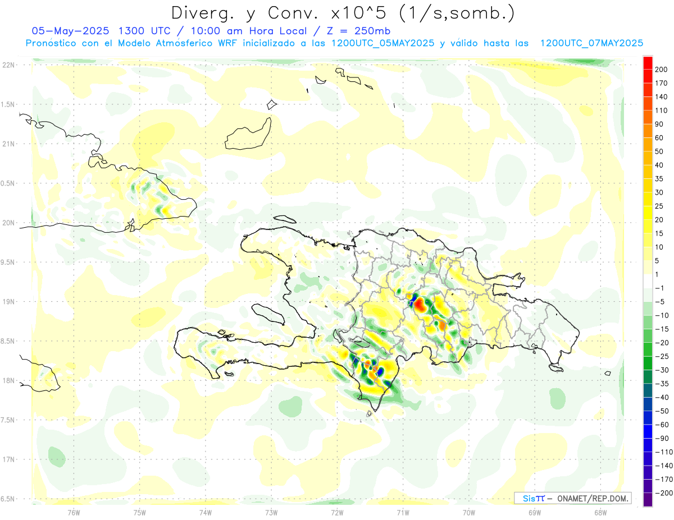Viewport: 674px width, 520px height.
Task: Click the colorbar value "-140"
Action: (663, 466)
